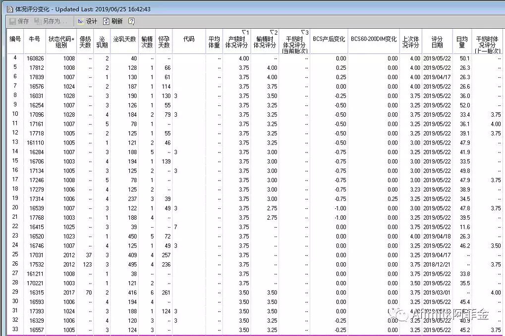Click the 干奶时体况评分(上一胎次) column header

pyautogui.click(x=487, y=42)
